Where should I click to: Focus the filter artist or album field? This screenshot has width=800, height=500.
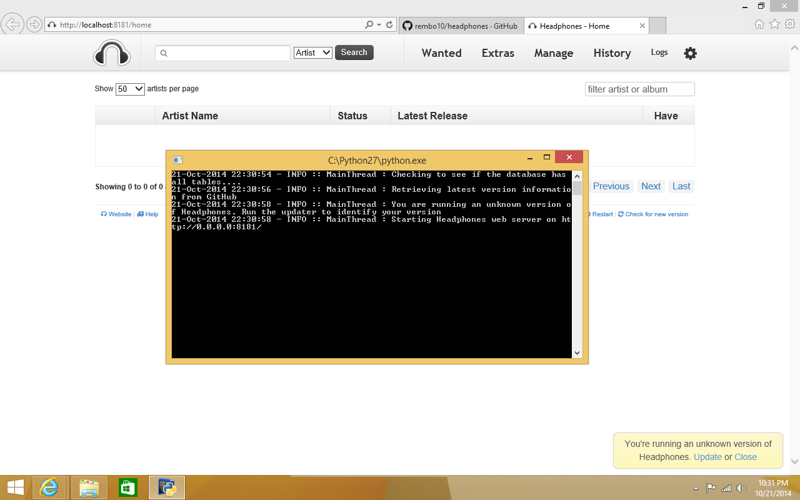coord(639,89)
